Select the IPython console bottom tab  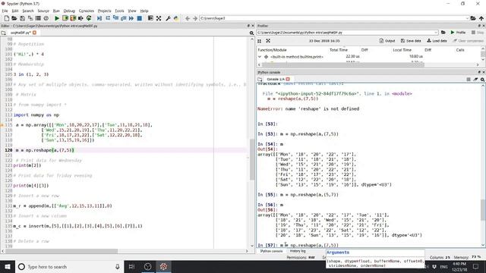tap(271, 251)
